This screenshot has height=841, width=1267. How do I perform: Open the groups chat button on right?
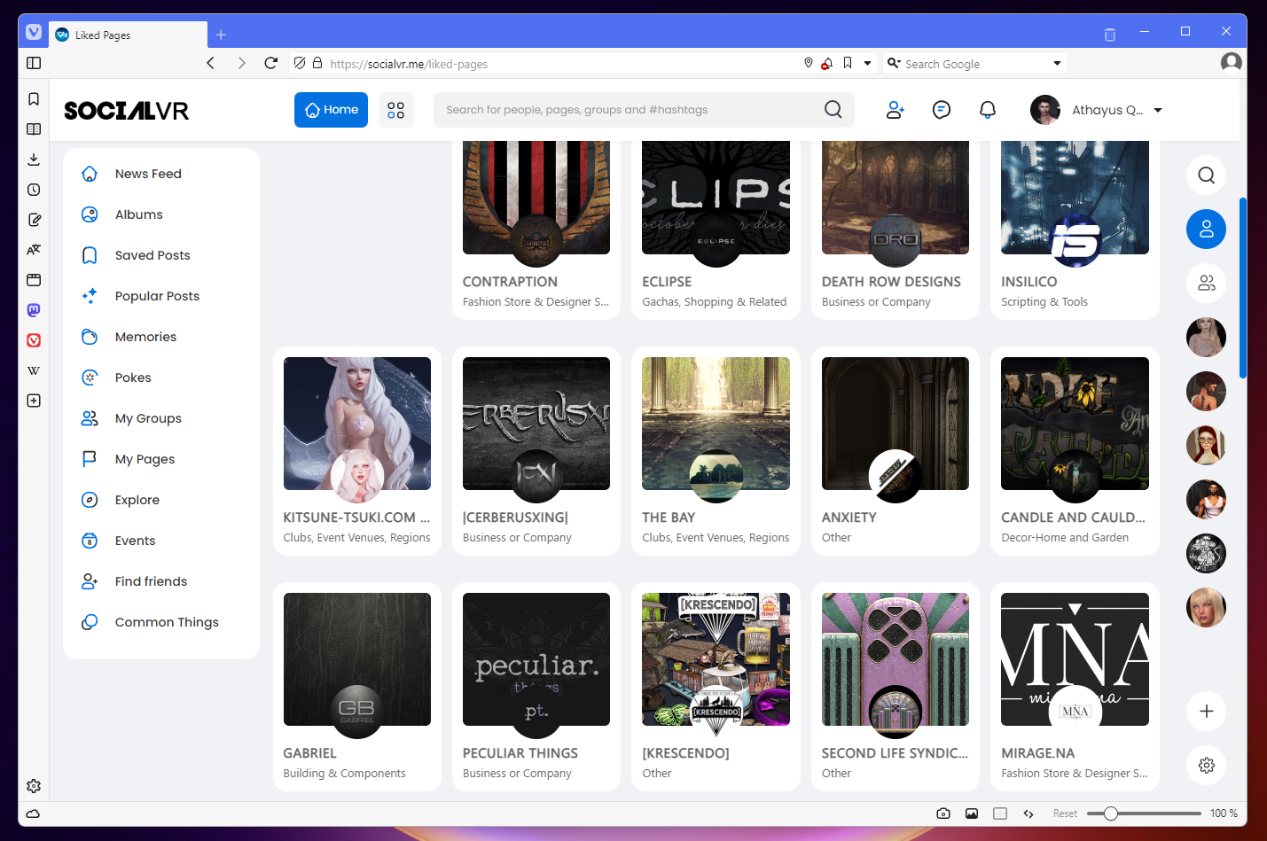[1206, 284]
